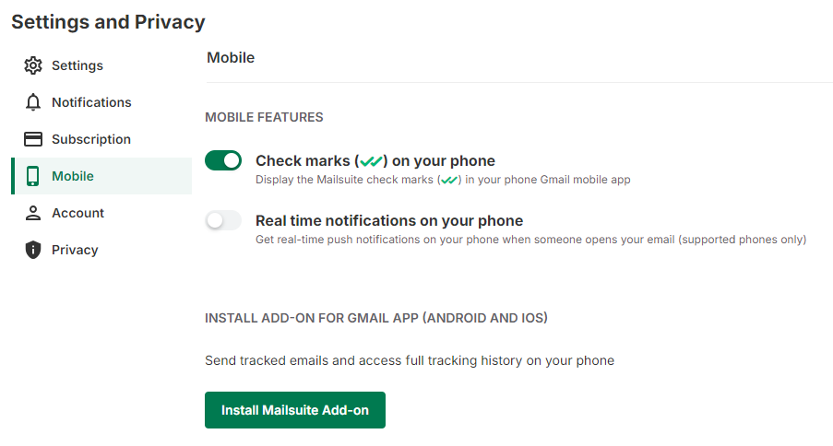Open the Settings menu item
This screenshot has height=446, width=833.
pyautogui.click(x=77, y=65)
